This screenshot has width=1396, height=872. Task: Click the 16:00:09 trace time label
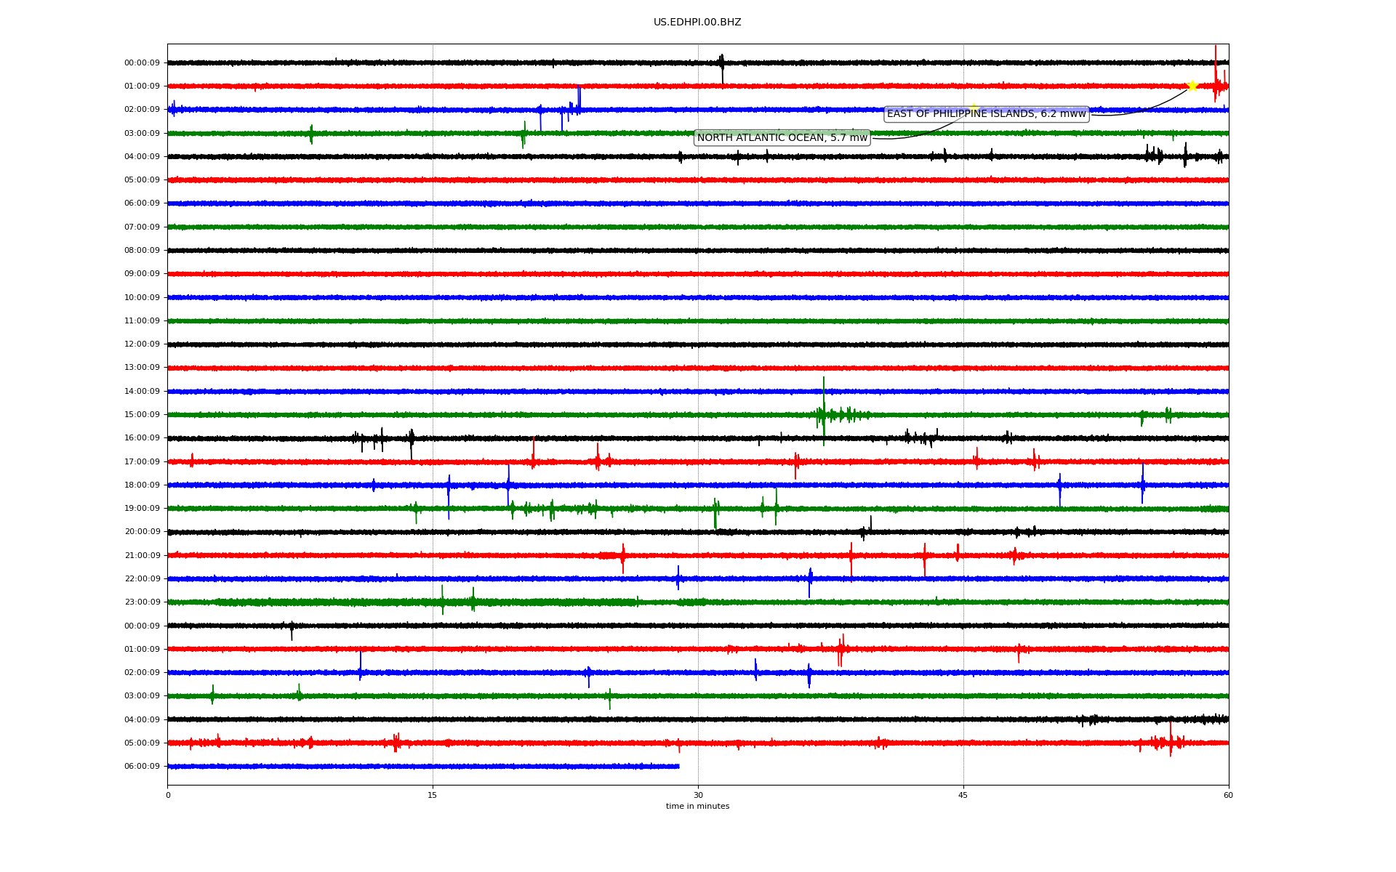pos(142,438)
